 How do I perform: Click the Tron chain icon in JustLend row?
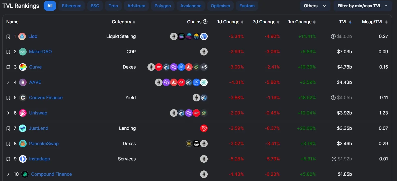[x=204, y=129]
